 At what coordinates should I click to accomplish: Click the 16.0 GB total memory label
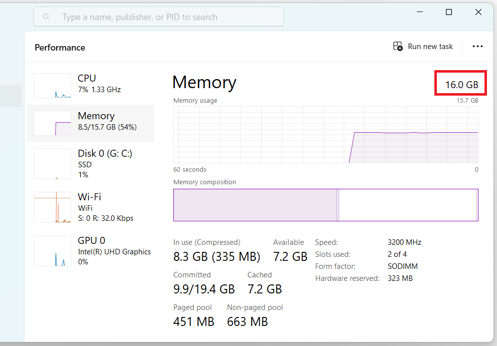461,85
